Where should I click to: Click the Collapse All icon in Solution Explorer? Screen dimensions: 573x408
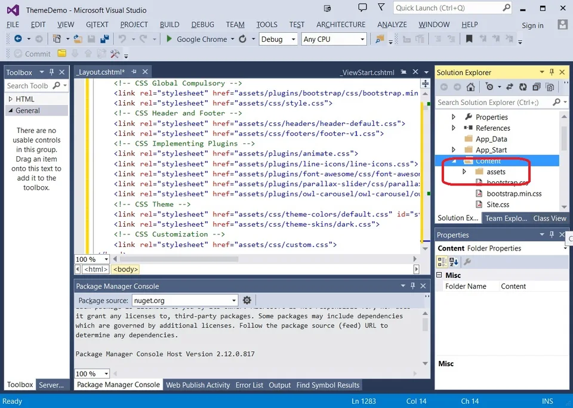(537, 87)
